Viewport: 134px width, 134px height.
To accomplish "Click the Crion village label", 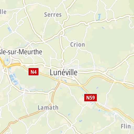I will coord(77,44).
